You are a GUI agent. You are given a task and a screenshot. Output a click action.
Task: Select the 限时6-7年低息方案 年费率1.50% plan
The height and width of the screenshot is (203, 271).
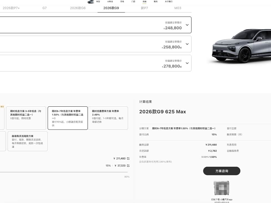tap(68, 118)
